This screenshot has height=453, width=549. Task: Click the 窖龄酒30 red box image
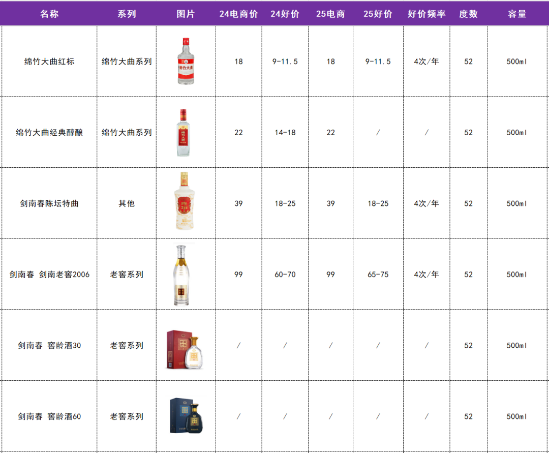(x=185, y=349)
